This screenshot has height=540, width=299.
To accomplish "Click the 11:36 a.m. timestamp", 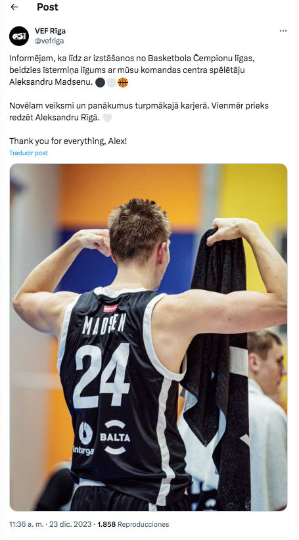I will pos(26,524).
